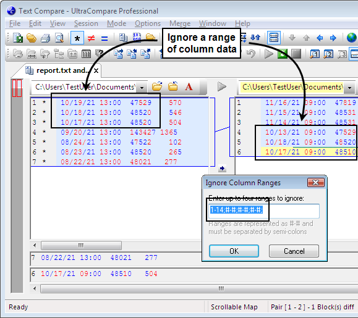The height and width of the screenshot is (318, 358).
Task: Click the left pane open file folder icon
Action: point(157,86)
